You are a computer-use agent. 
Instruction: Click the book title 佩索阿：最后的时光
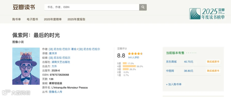pyautogui.click(x=36, y=35)
